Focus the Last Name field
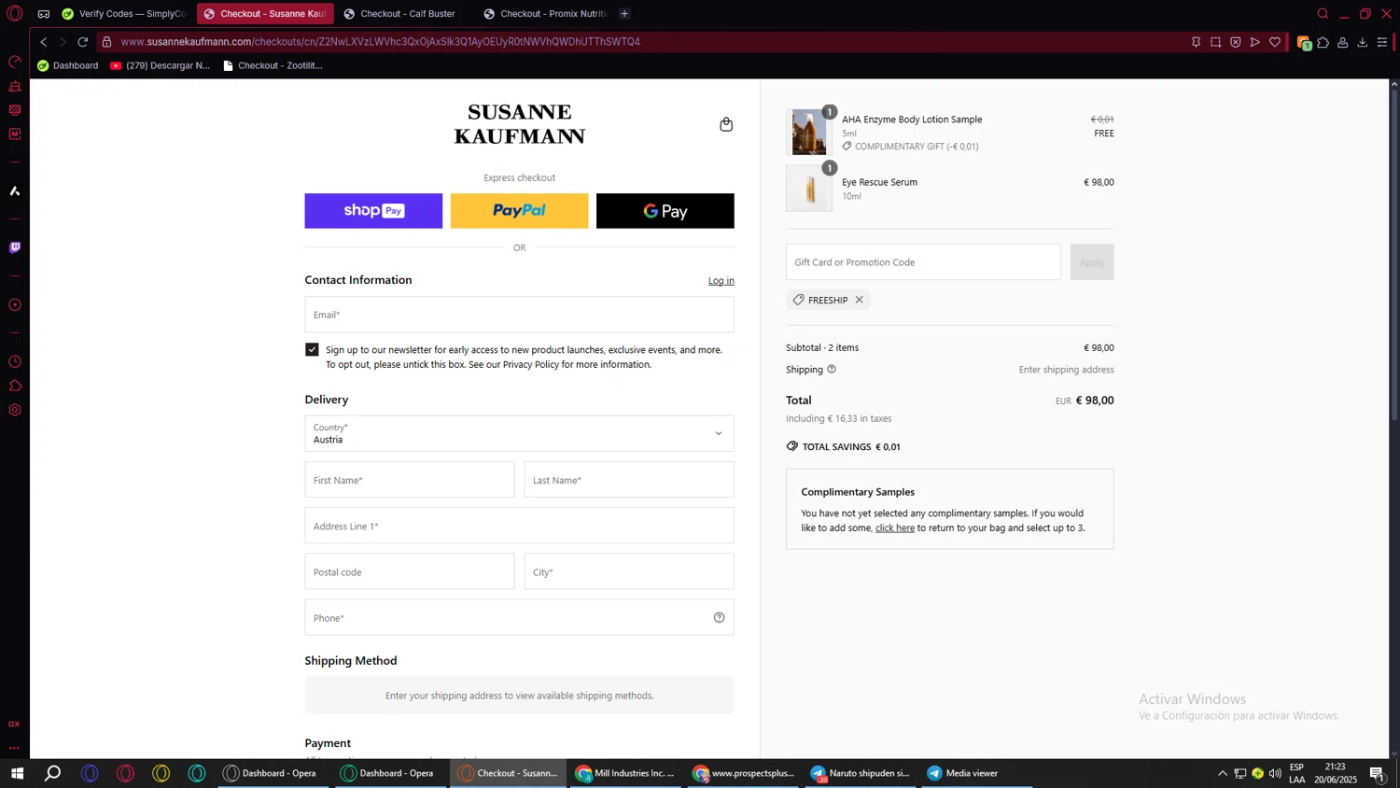 coord(629,480)
